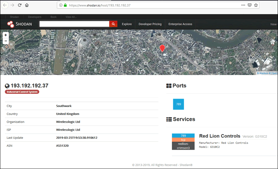
Task: Click the Shodan copyright footer text
Action: 162,165
